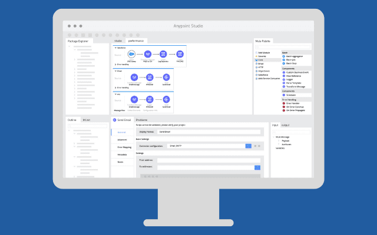Select the Salesforce Query node in the flow

click(131, 54)
